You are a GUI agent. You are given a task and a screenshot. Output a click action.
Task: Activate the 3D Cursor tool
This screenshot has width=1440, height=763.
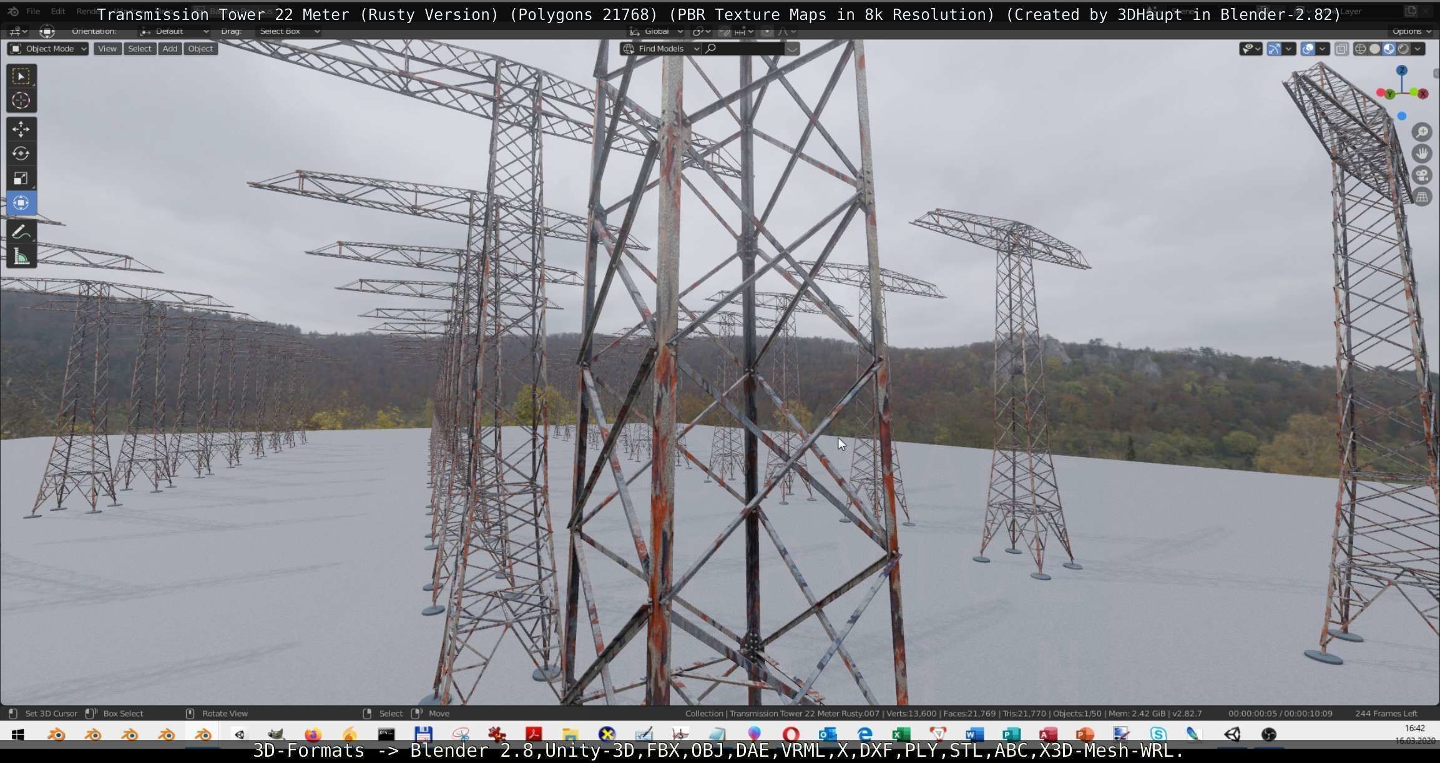pyautogui.click(x=21, y=101)
